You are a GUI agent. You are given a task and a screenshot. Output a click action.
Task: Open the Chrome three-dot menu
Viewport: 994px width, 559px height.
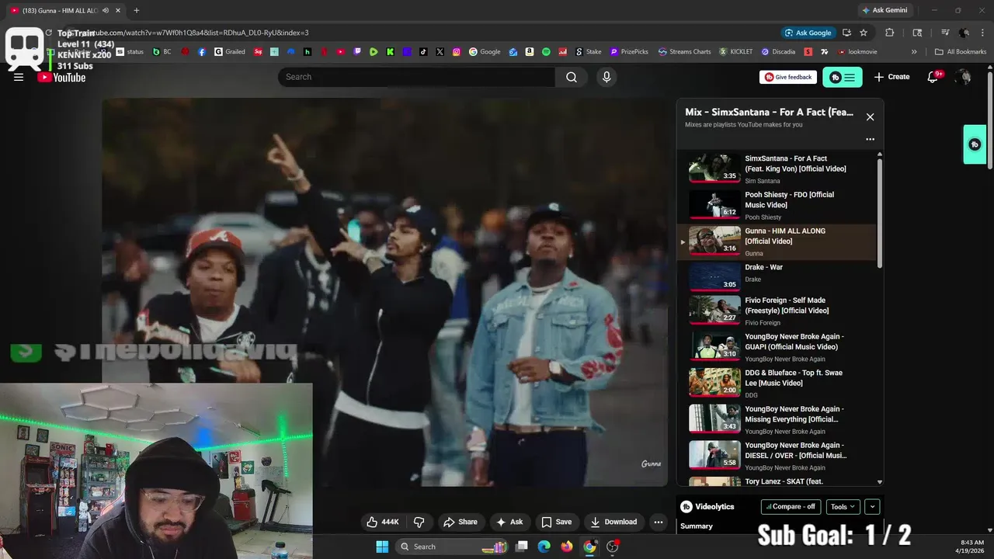(x=982, y=33)
